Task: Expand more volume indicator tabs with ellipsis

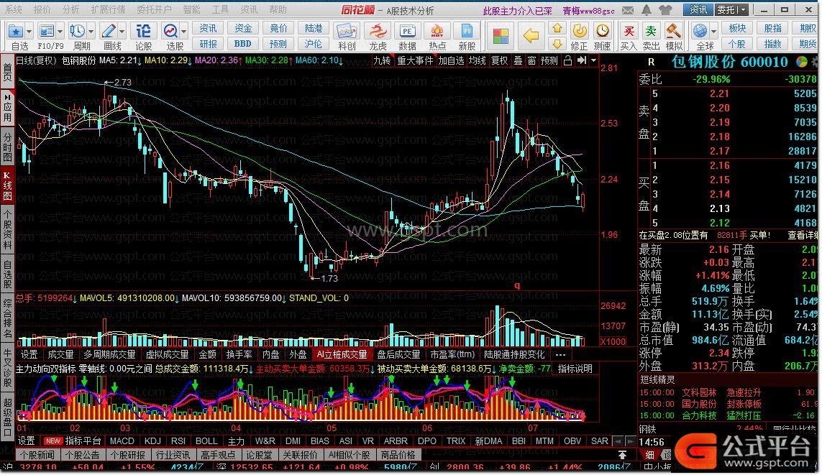Action: point(560,354)
